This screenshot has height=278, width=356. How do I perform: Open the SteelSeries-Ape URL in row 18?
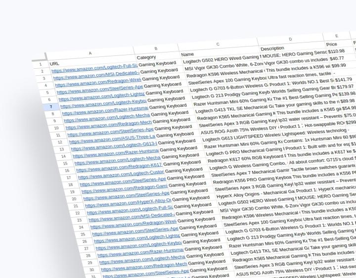coord(123,181)
